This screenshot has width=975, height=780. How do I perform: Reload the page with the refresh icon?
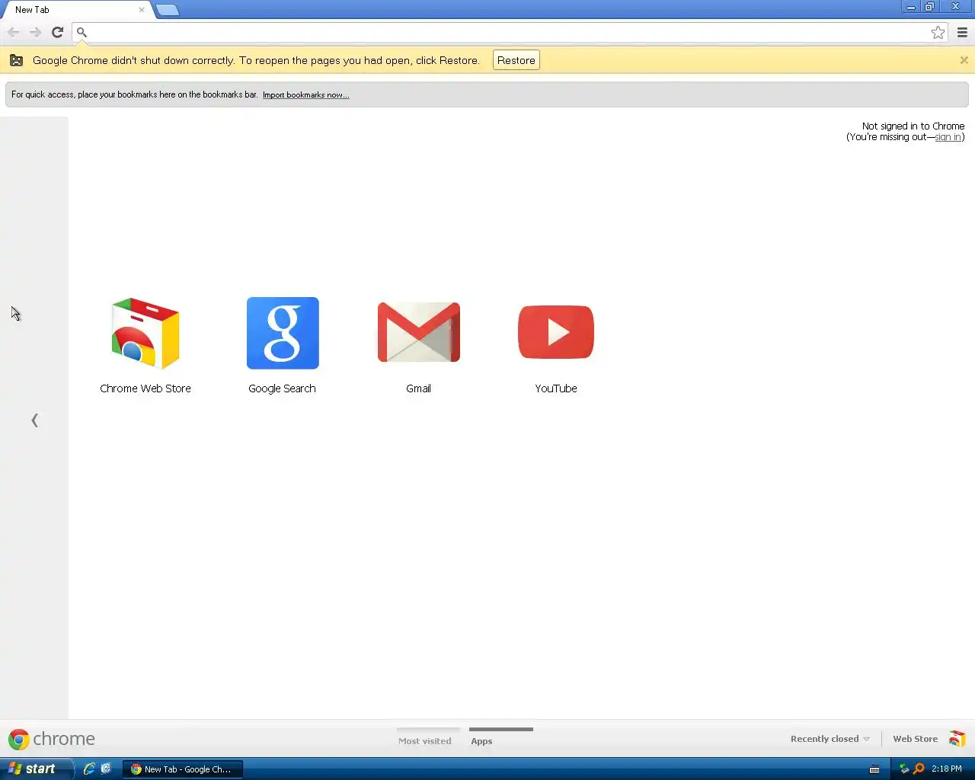tap(57, 32)
